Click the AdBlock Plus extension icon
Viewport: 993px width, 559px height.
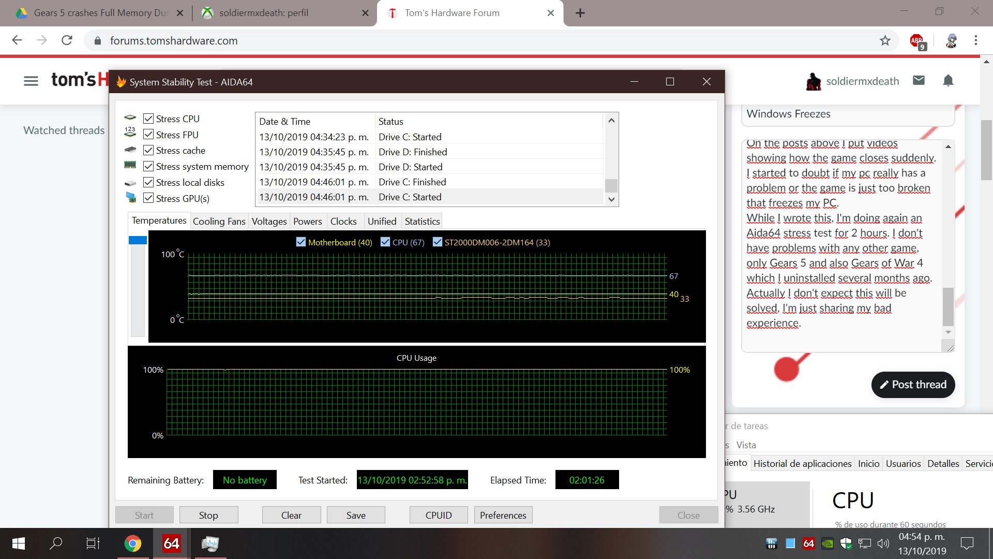(x=917, y=41)
